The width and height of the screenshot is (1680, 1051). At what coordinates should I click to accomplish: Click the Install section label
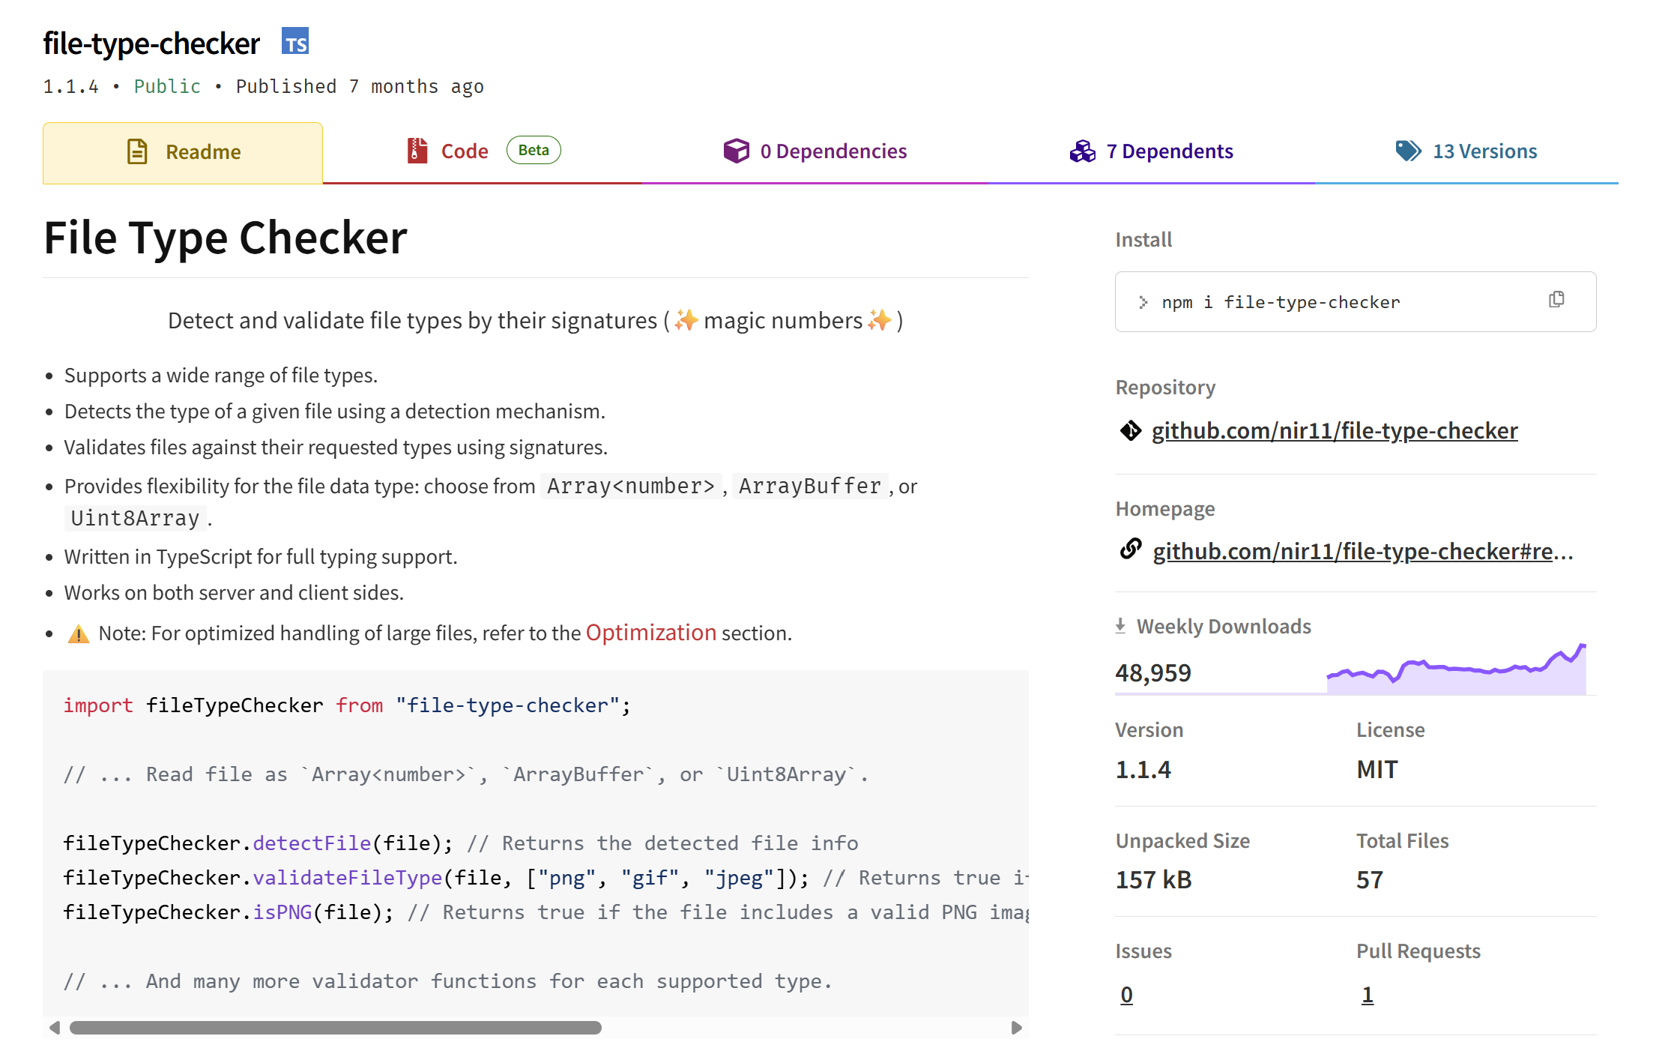click(x=1143, y=239)
